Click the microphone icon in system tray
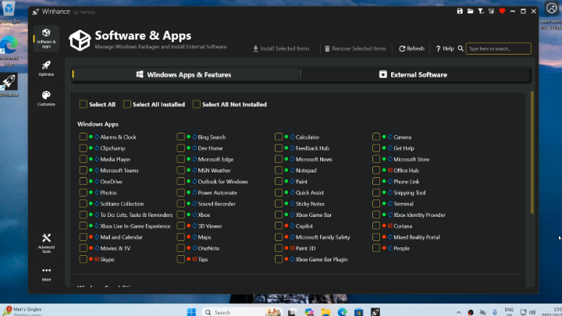Screen dimensions: 562x316 pyautogui.click(x=495, y=312)
